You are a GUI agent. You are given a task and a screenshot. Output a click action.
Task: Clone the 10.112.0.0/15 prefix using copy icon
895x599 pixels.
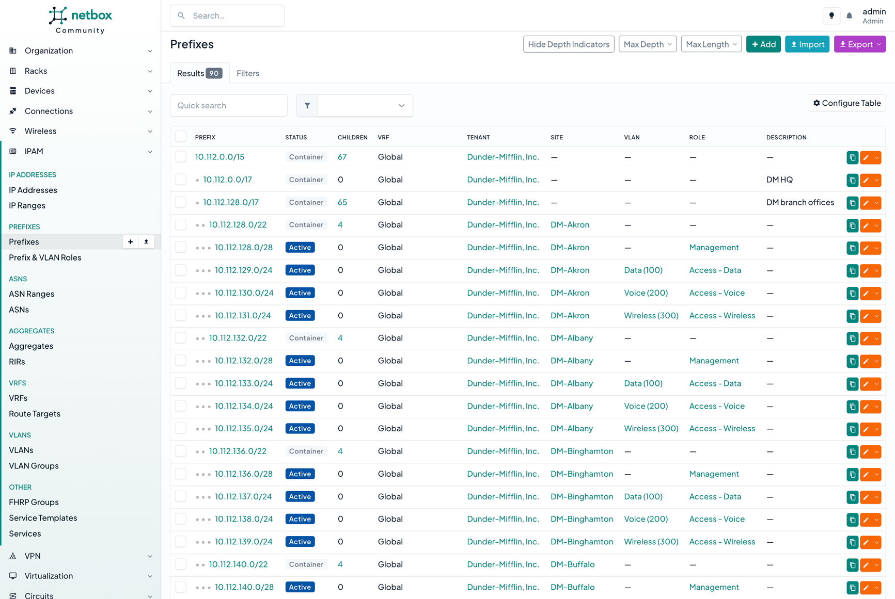coord(852,157)
